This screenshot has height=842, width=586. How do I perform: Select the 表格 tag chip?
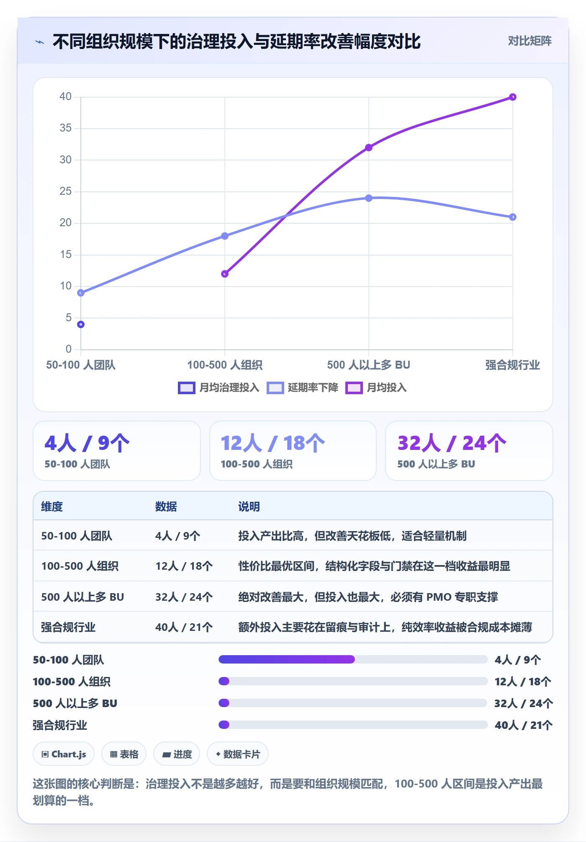pos(124,754)
